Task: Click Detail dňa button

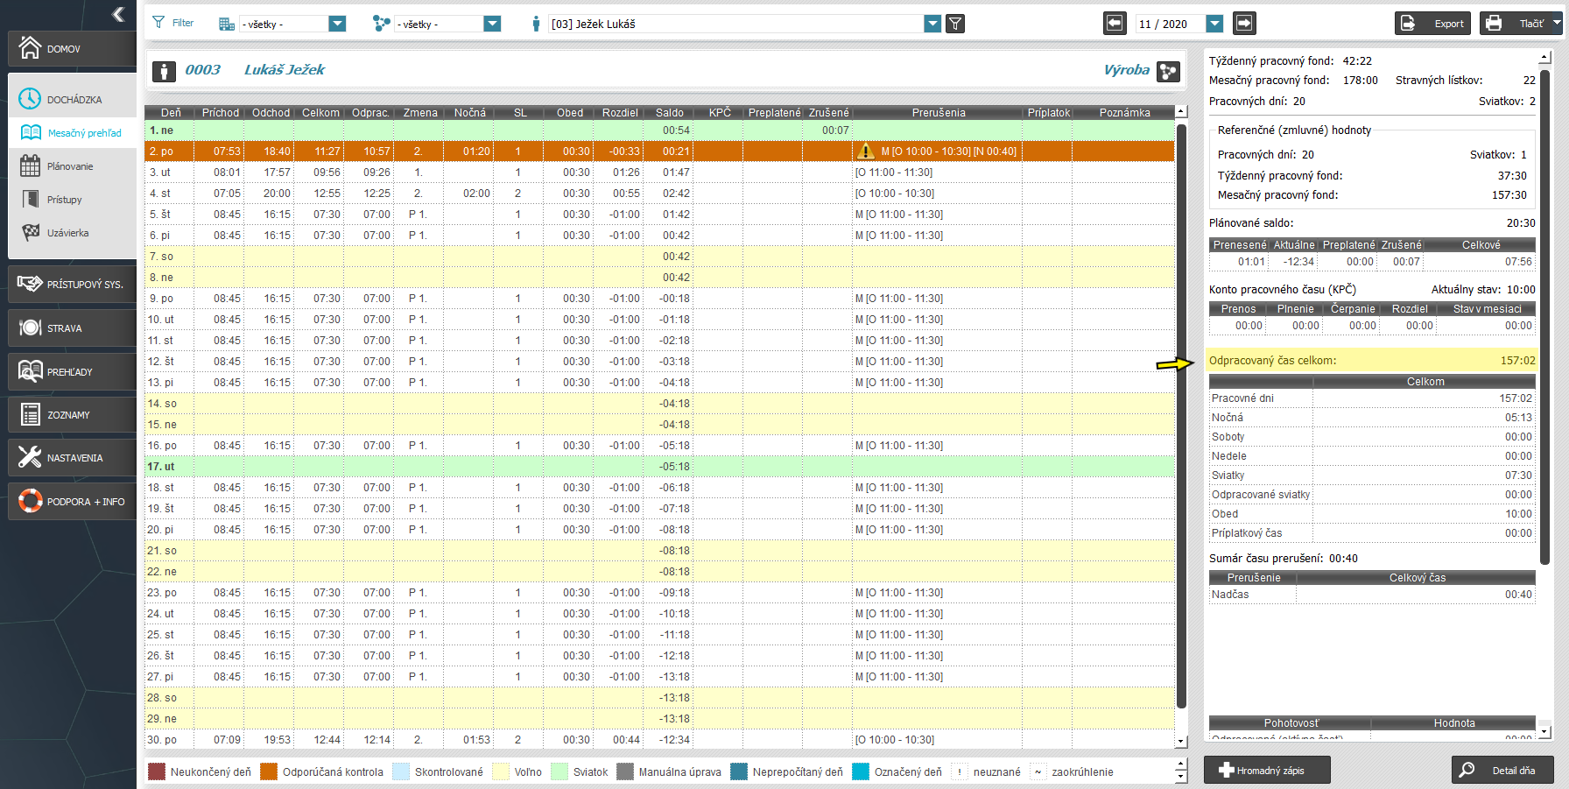Action: click(1502, 770)
